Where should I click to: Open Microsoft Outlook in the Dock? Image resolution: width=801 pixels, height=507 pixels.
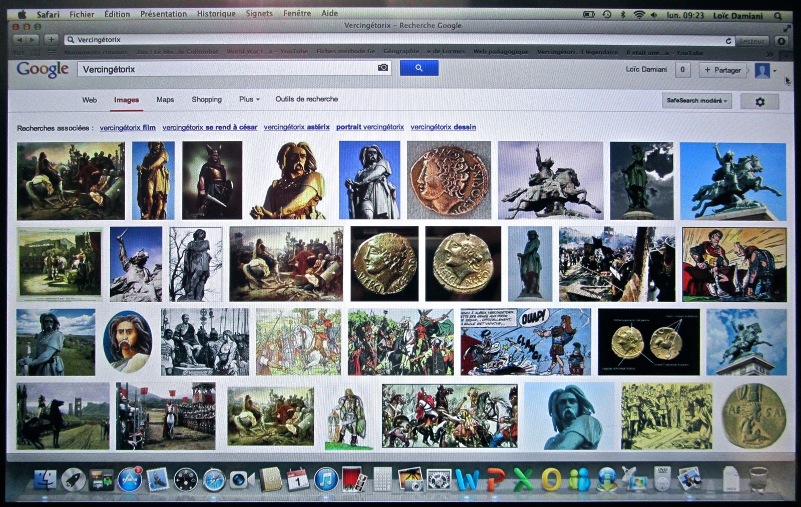pyautogui.click(x=551, y=480)
